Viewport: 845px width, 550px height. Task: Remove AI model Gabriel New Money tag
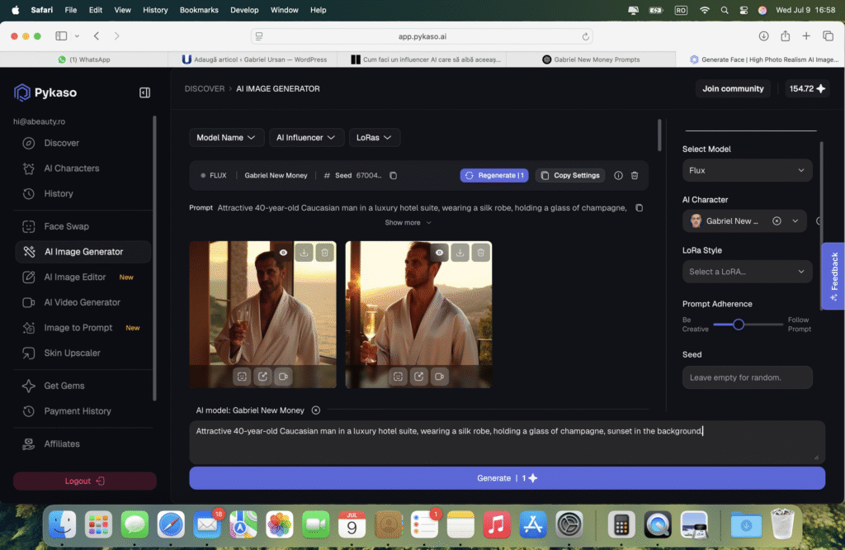(316, 410)
